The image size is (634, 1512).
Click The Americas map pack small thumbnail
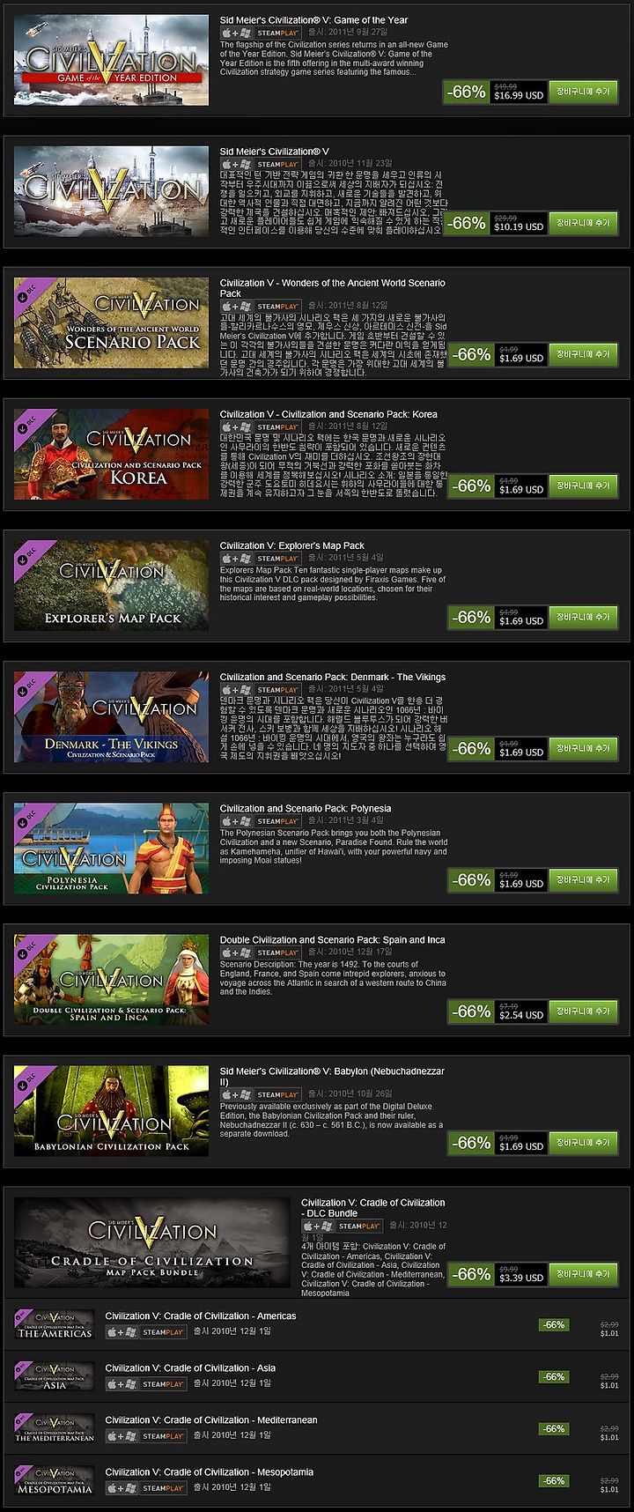tap(55, 1324)
